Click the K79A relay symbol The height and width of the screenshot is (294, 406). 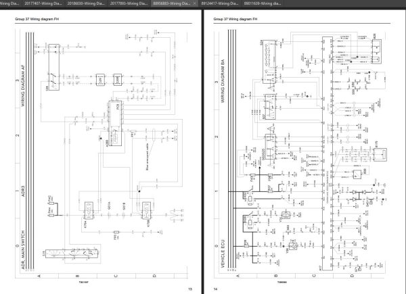click(x=89, y=210)
